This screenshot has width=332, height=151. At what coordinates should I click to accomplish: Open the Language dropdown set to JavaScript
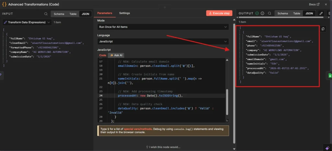coord(163,42)
